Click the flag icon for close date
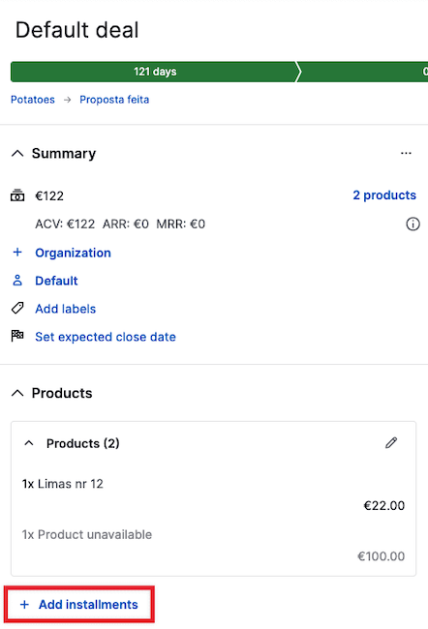Viewport: 428px width, 629px height. tap(17, 336)
